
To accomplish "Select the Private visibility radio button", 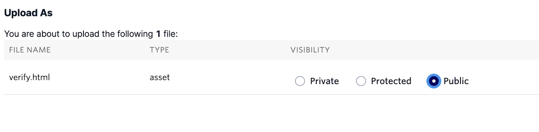I will click(300, 81).
